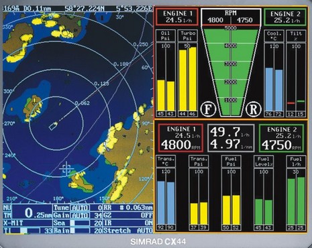
Task: Click latitude 58°27.224N in top bar
Action: [x=85, y=9]
